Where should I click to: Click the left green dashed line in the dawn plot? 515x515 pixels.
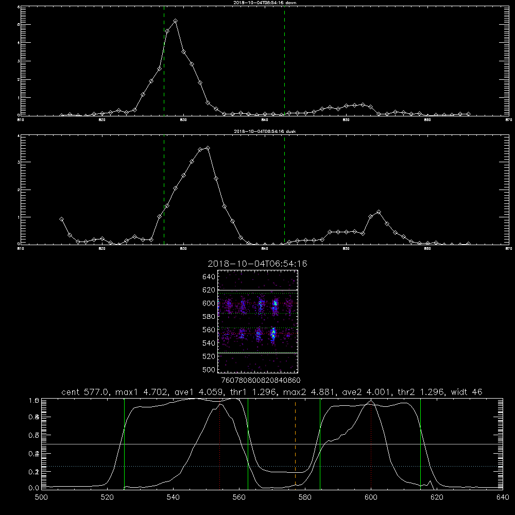164,61
